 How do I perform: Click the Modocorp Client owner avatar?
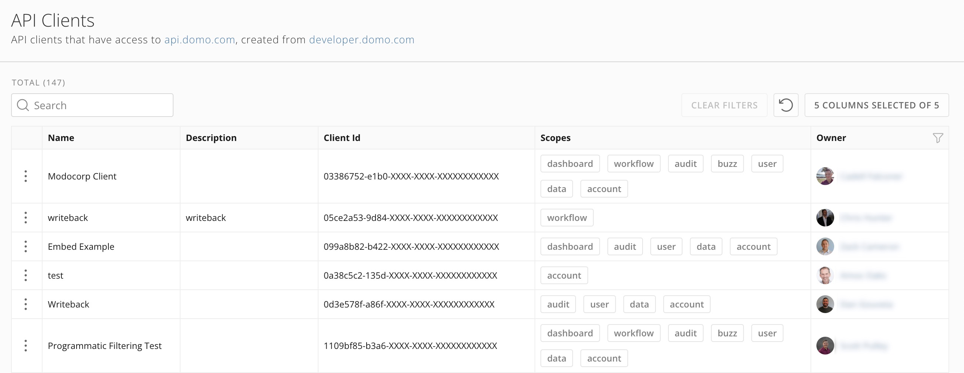825,176
